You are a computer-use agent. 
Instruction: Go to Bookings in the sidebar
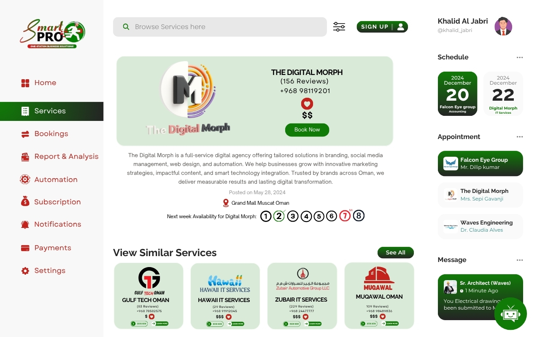pyautogui.click(x=51, y=134)
